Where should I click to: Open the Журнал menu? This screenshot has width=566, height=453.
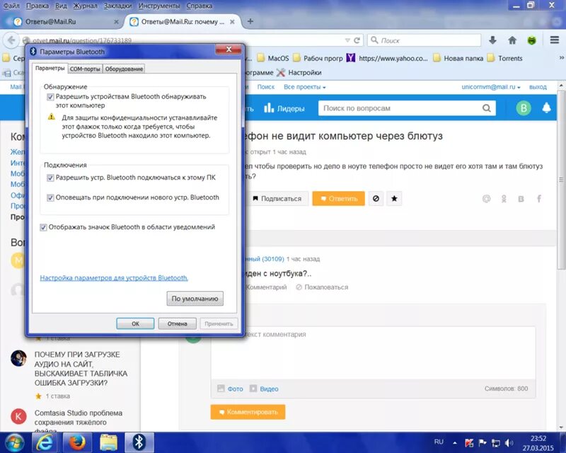(85, 6)
